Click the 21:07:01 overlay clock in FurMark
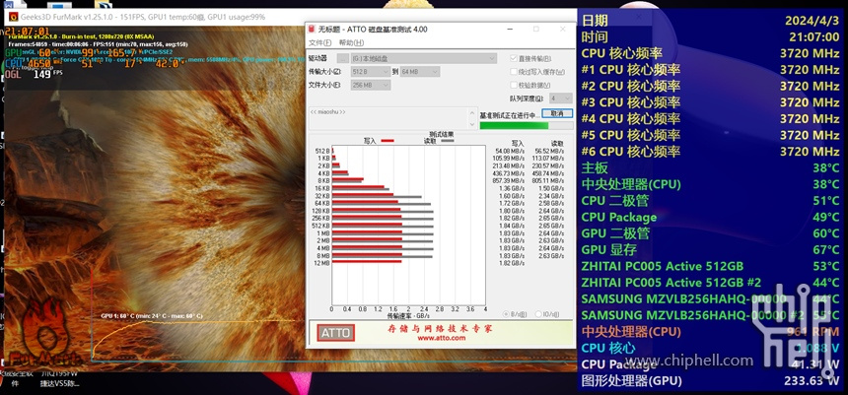Viewport: 848px width, 395px height. click(28, 31)
